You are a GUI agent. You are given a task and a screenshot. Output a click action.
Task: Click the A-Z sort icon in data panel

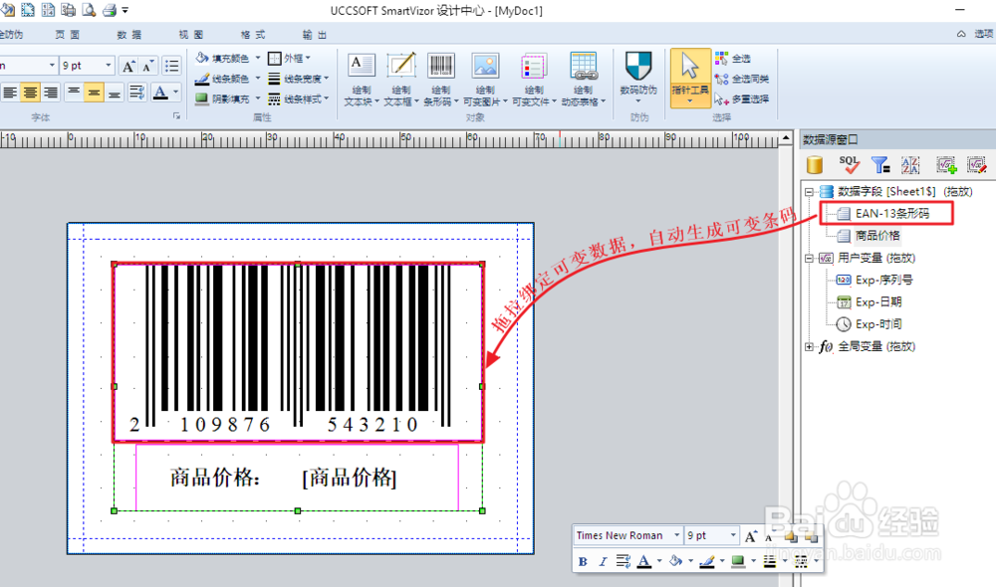click(x=910, y=165)
